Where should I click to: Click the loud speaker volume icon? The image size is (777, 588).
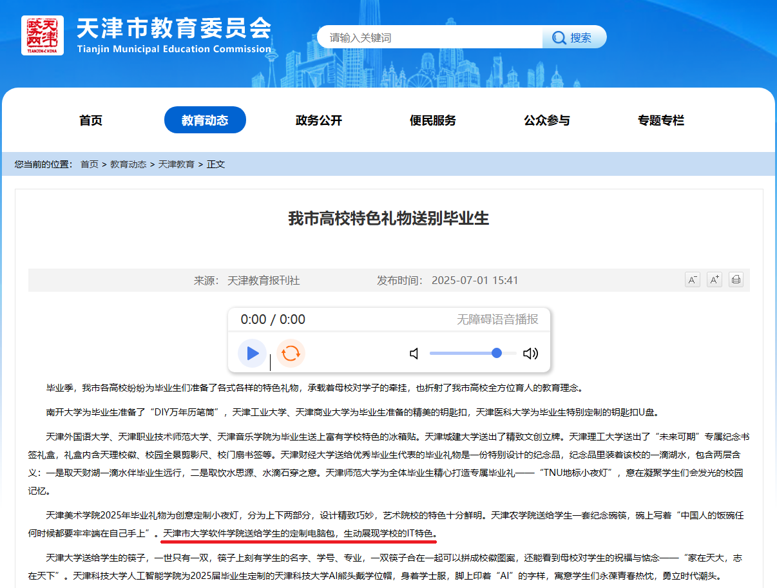(x=530, y=353)
